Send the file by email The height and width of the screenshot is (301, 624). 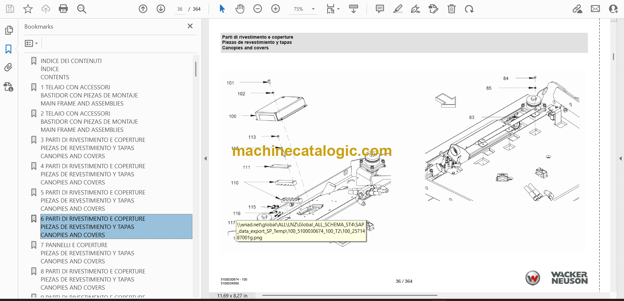coord(595,9)
